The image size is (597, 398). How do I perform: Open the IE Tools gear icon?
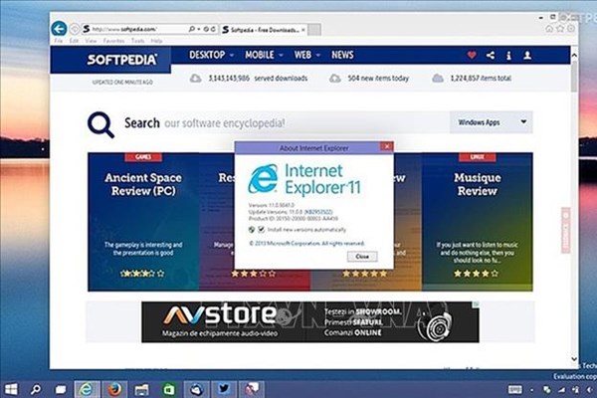tap(571, 28)
